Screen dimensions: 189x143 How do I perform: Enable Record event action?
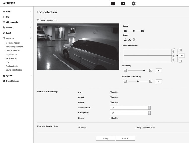(111, 102)
